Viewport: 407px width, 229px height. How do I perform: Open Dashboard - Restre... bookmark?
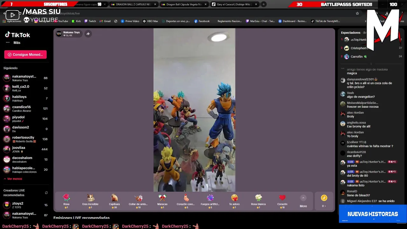[292, 21]
